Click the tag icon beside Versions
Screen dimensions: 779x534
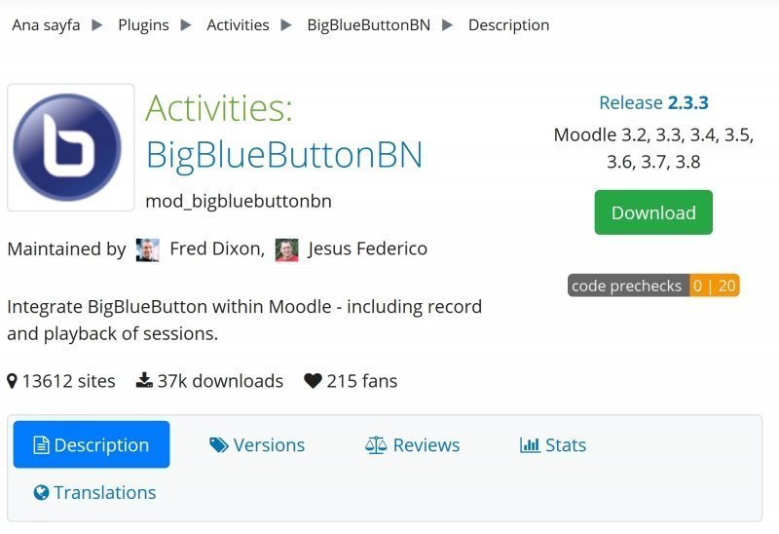coord(219,445)
